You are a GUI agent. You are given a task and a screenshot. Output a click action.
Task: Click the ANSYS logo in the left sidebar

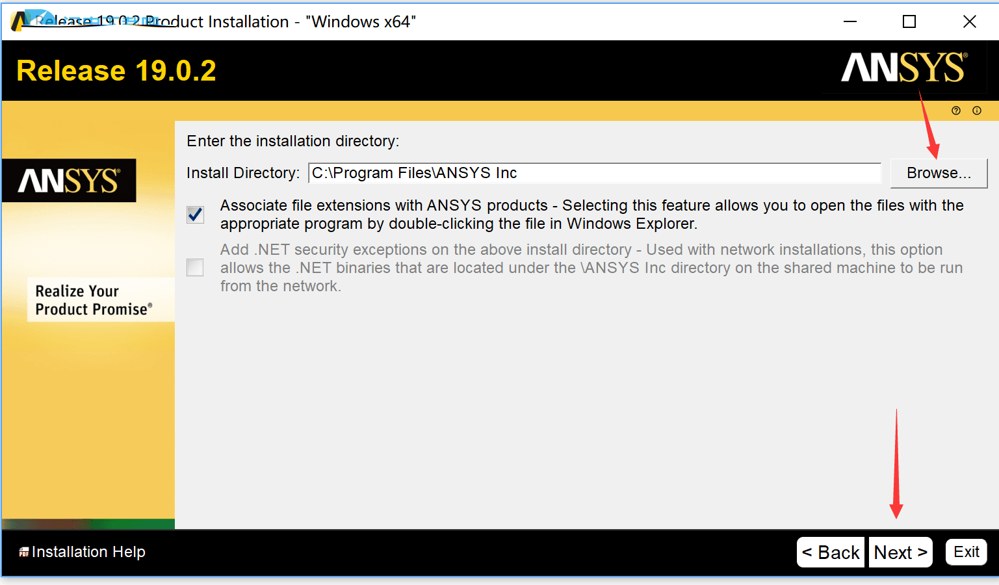[x=69, y=181]
